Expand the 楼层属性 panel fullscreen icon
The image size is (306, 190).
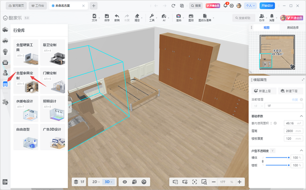[x=303, y=80]
